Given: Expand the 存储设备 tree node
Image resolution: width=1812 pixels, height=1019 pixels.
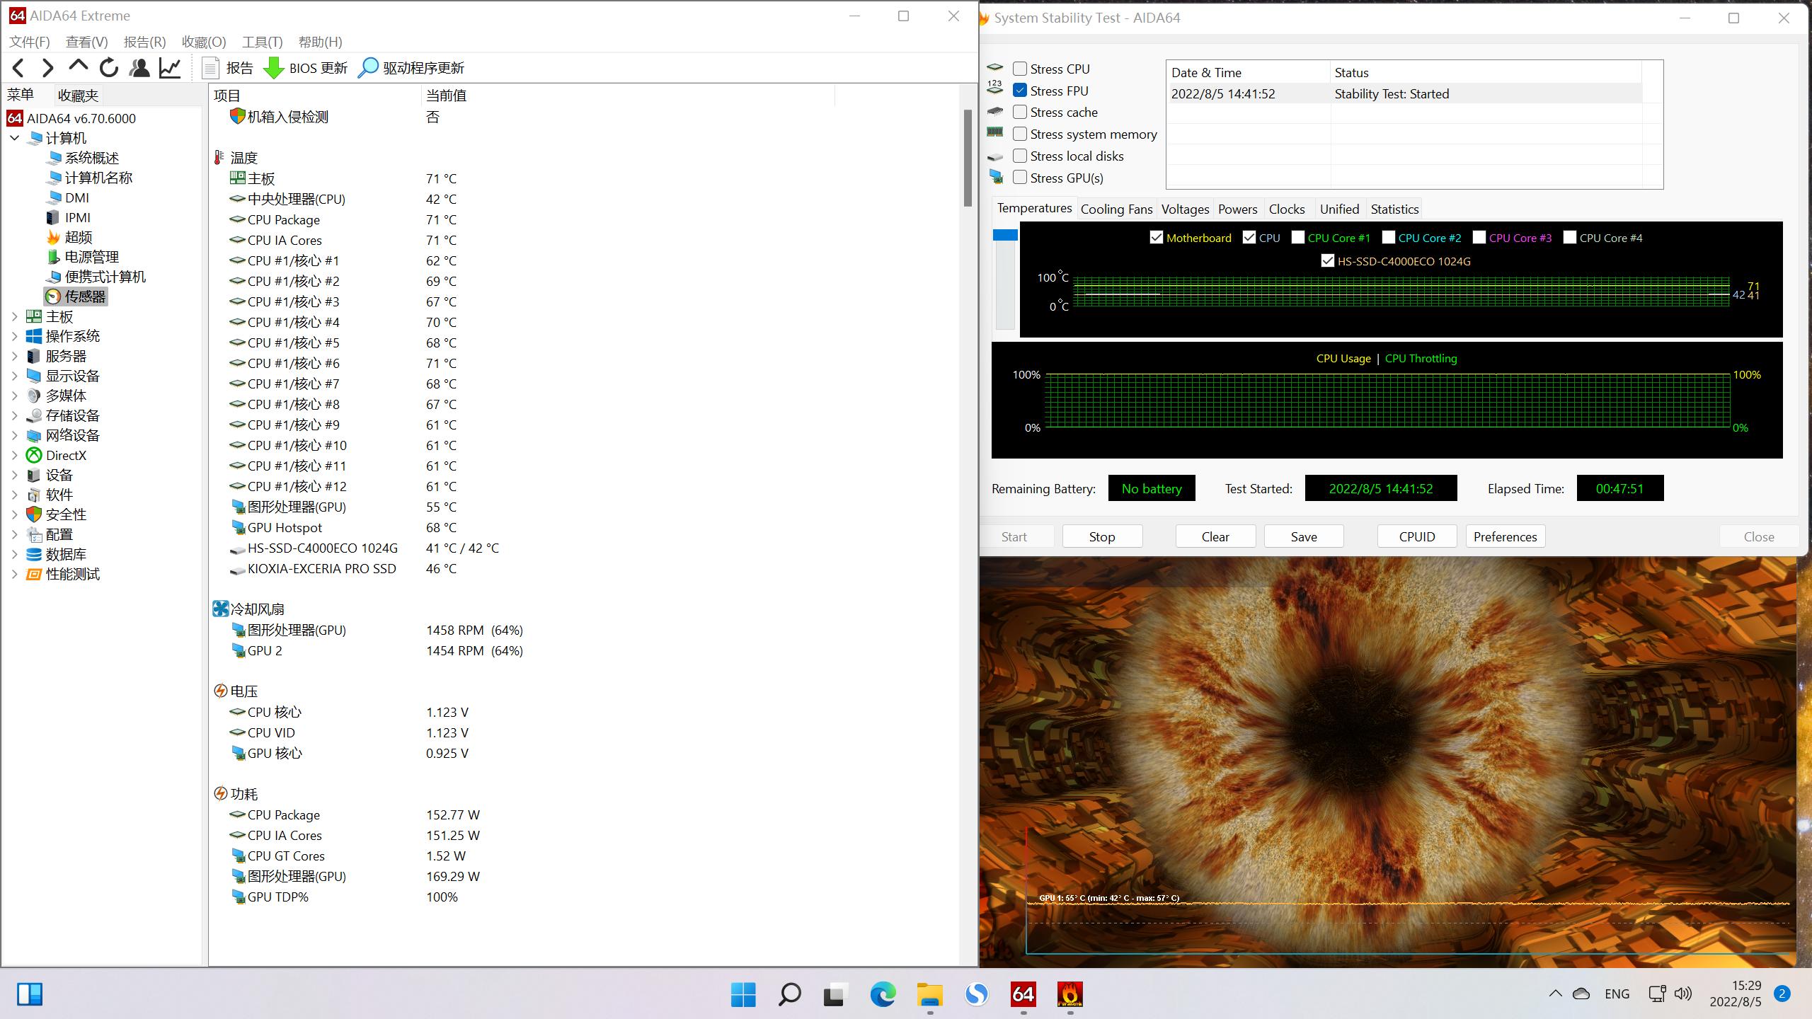Looking at the screenshot, I should click(15, 415).
